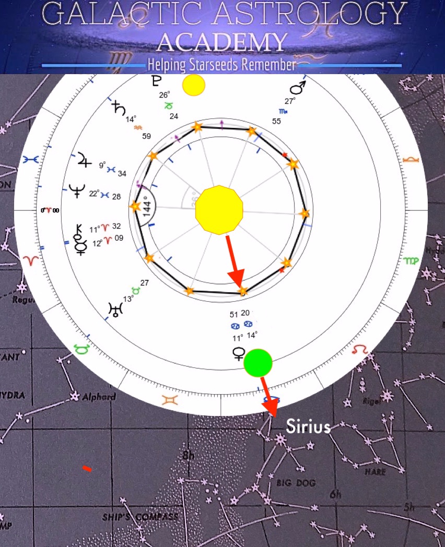445x547 pixels.
Task: Select the white Sirius label
Action: coord(308,426)
